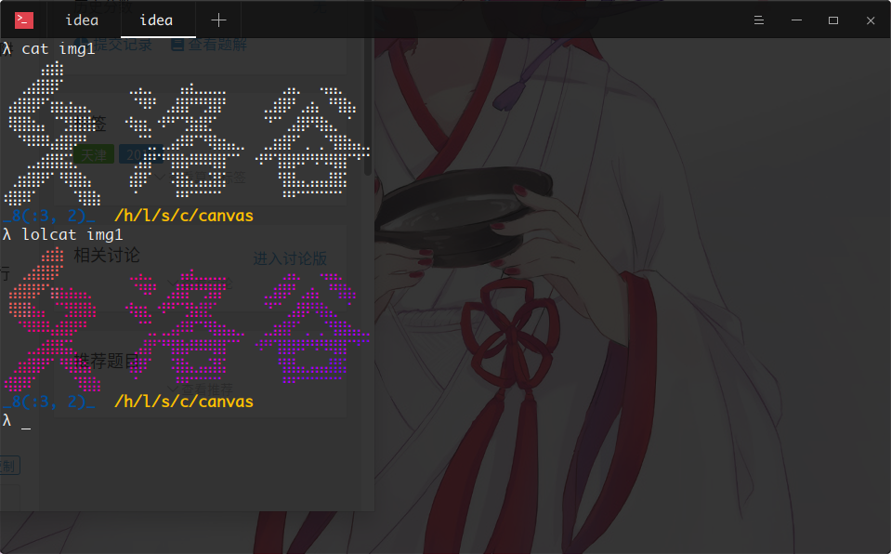Maximize the terminal window

pos(832,20)
